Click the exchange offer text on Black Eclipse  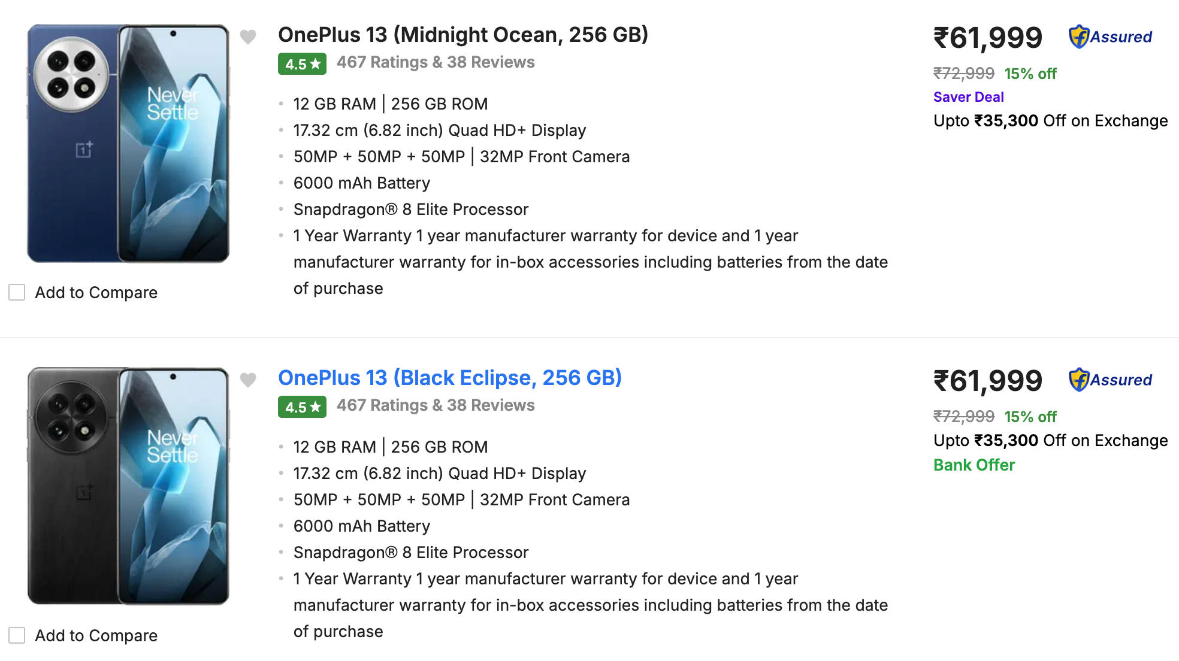tap(1050, 441)
